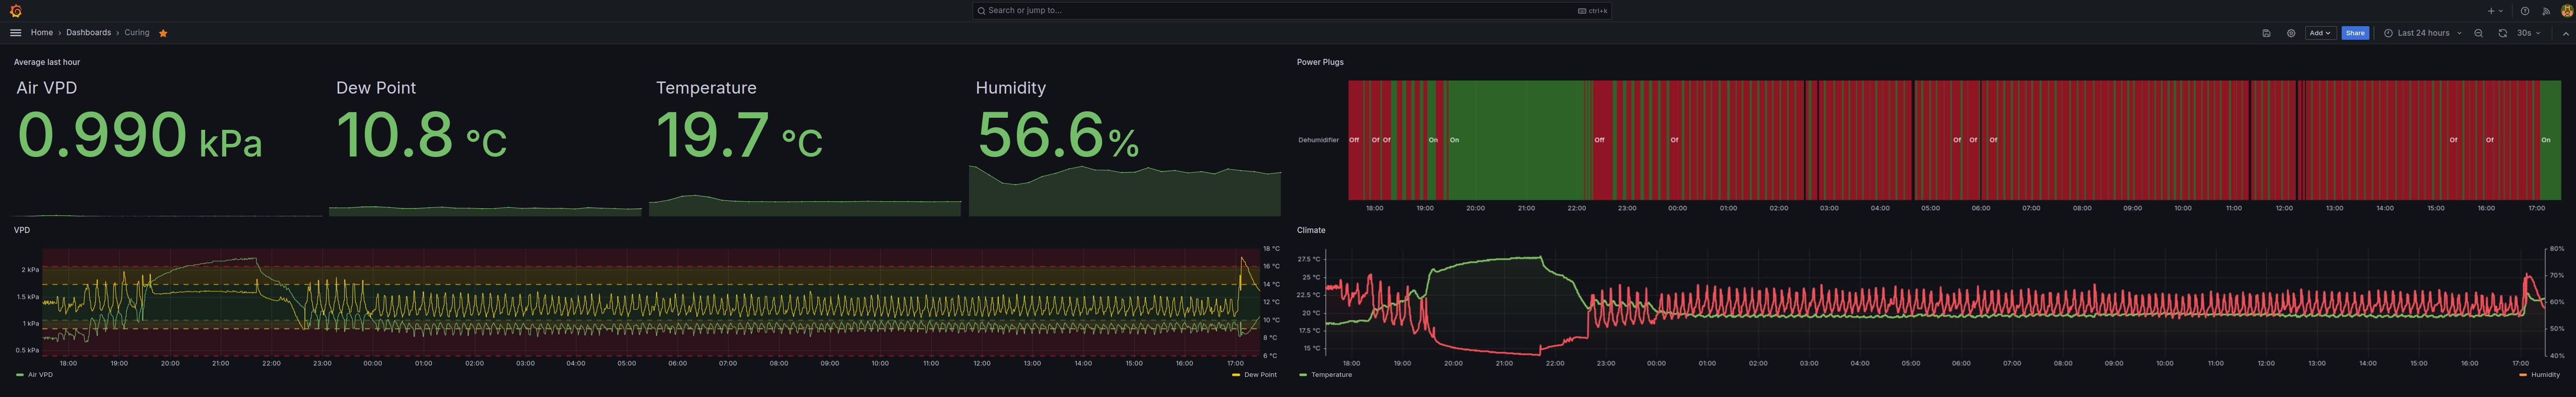Focus the Search or jump to field
The height and width of the screenshot is (397, 2576).
1292,11
